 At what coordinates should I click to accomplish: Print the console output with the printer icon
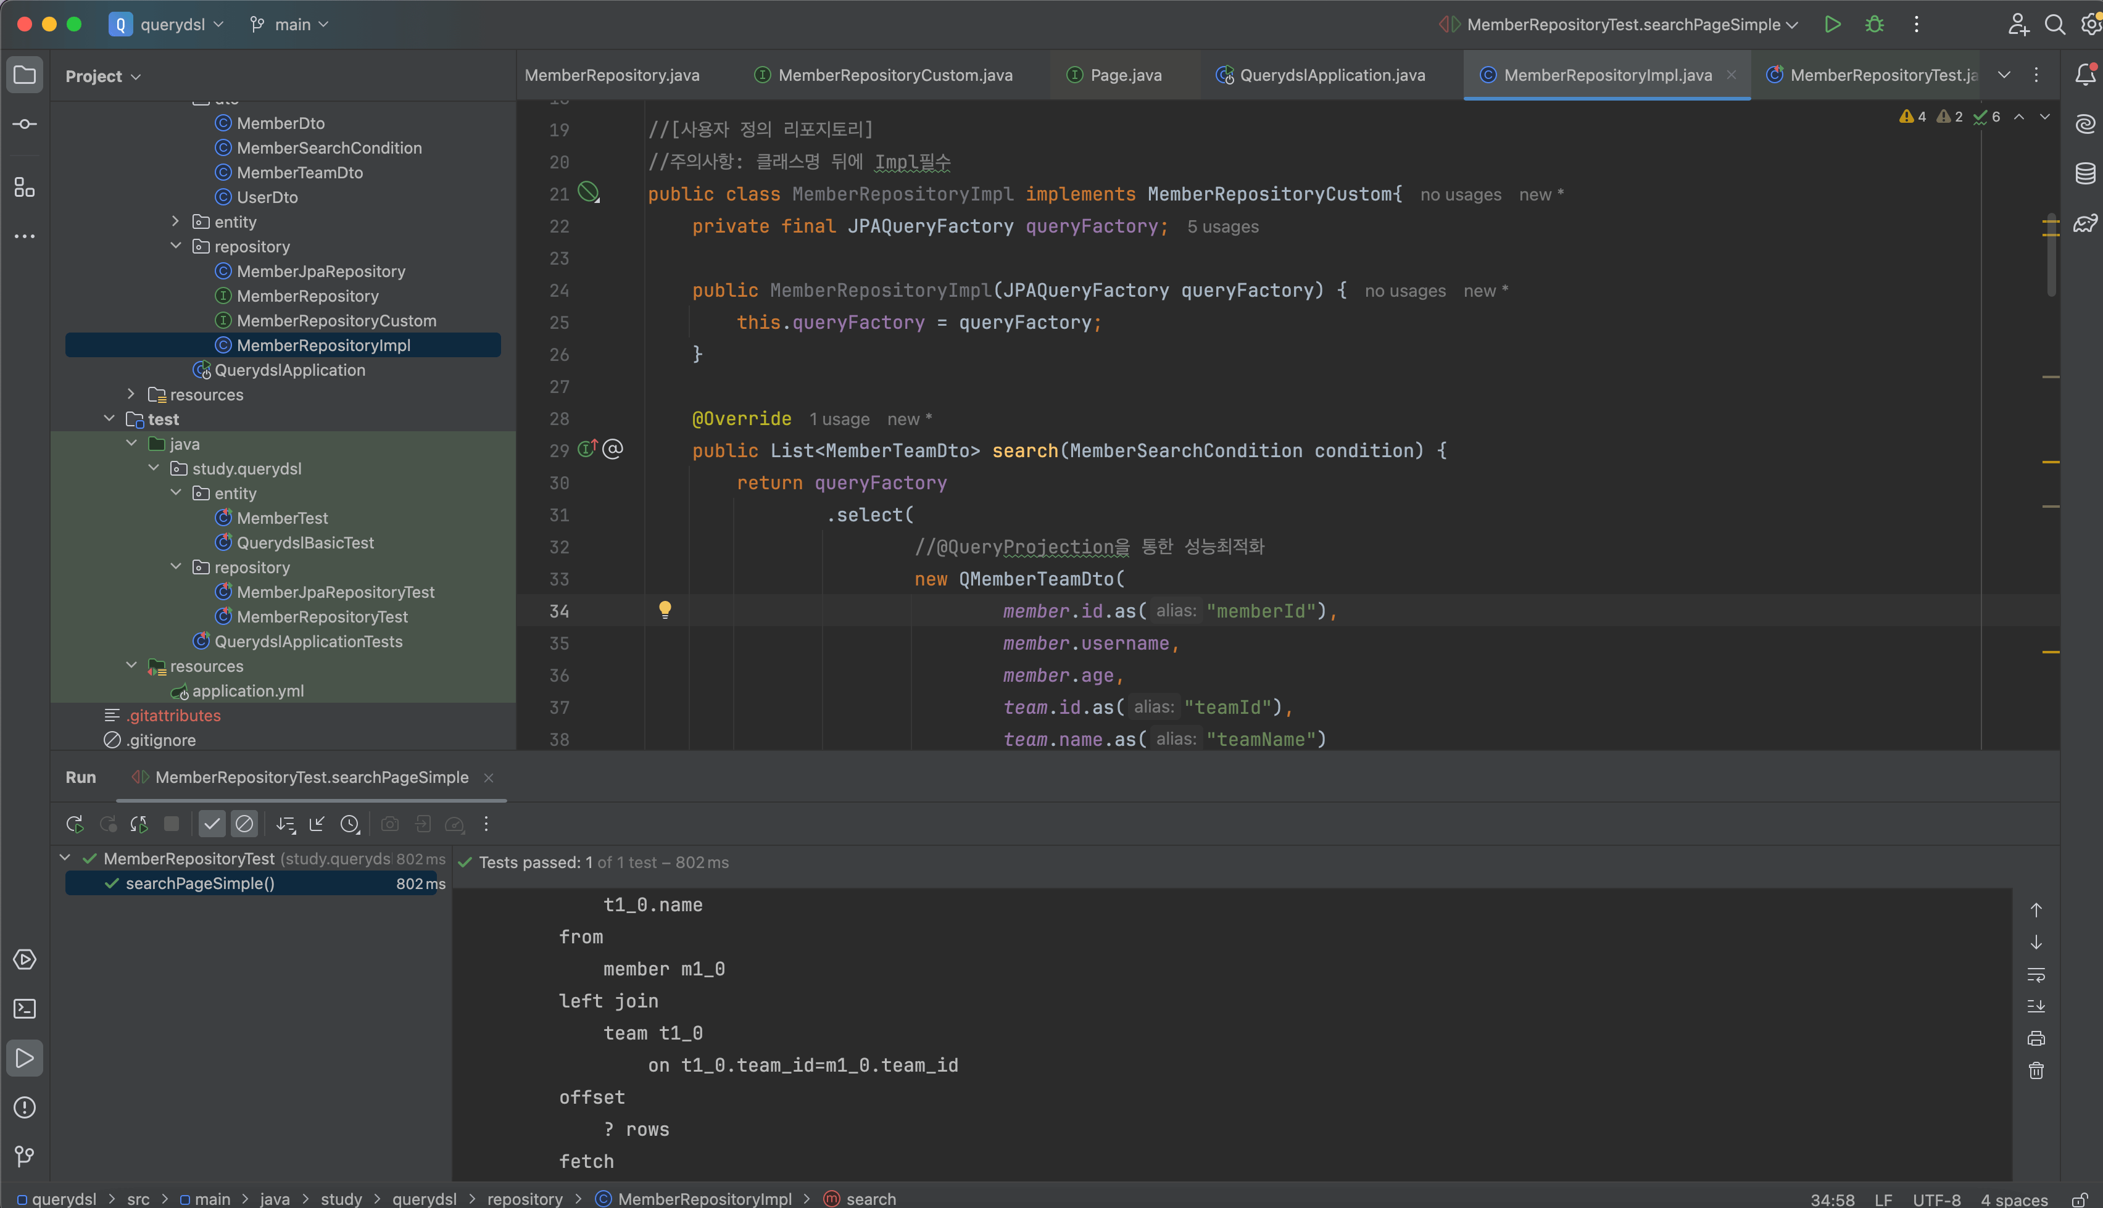tap(2036, 1039)
